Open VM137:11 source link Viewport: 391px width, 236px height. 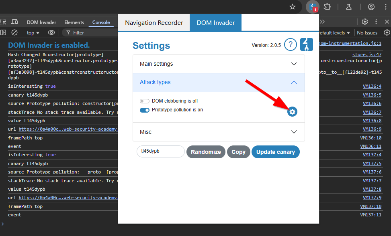(371, 215)
